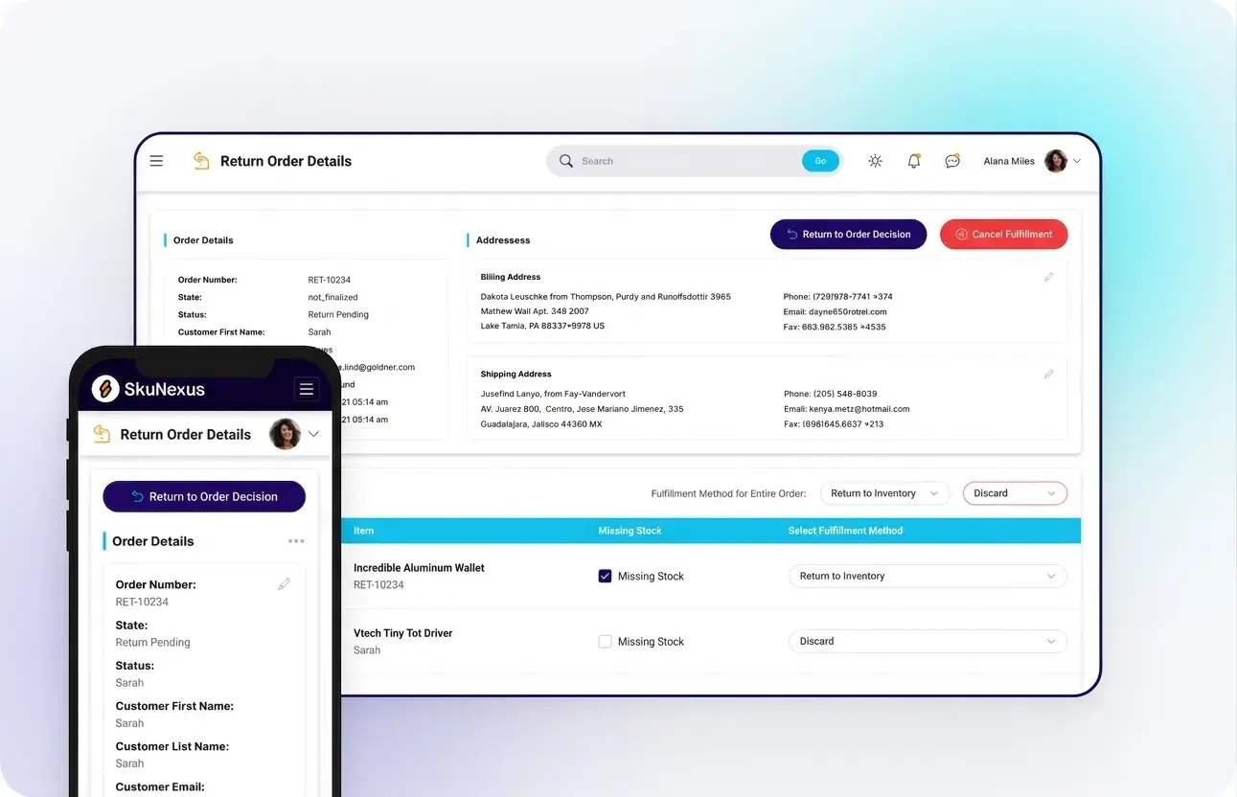Uncheck Missing Stock for Incredible Aluminum Wallet
This screenshot has height=797, width=1237.
605,576
